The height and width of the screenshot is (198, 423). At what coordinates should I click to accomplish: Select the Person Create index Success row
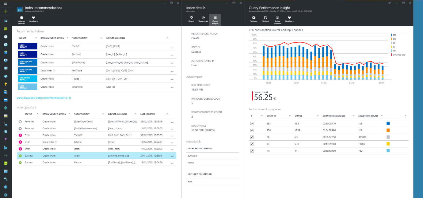pos(97,162)
